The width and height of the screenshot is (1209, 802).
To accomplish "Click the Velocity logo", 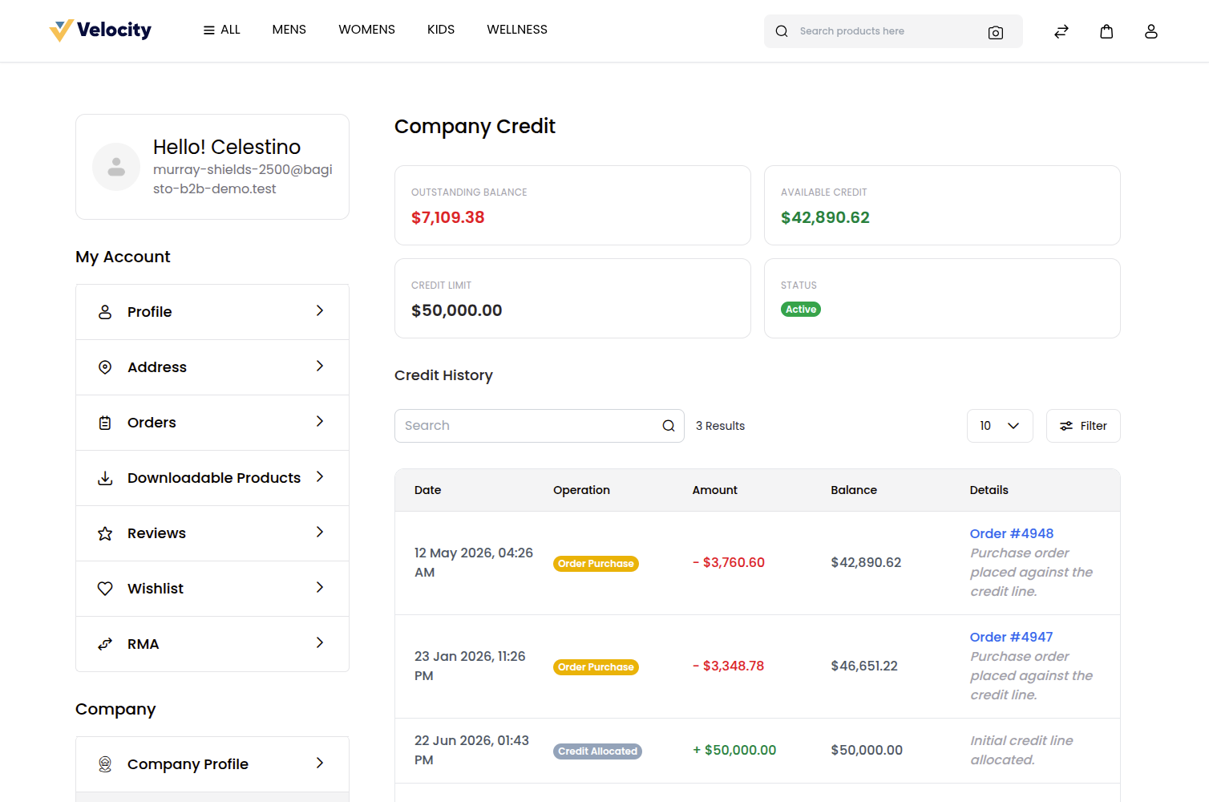I will coord(100,30).
